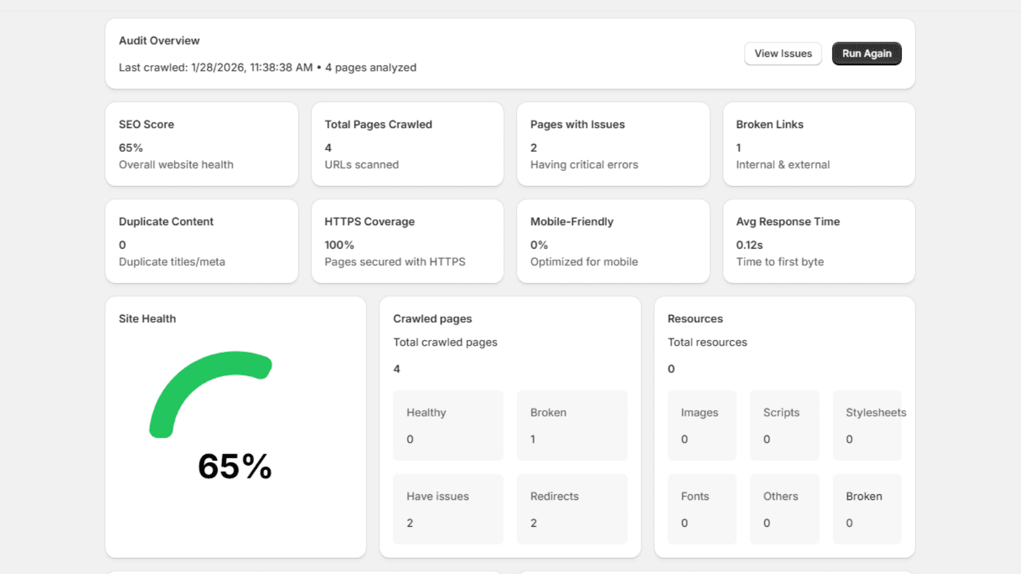Select Healthy pages tile in Crawled pages
This screenshot has height=574, width=1021.
[448, 425]
